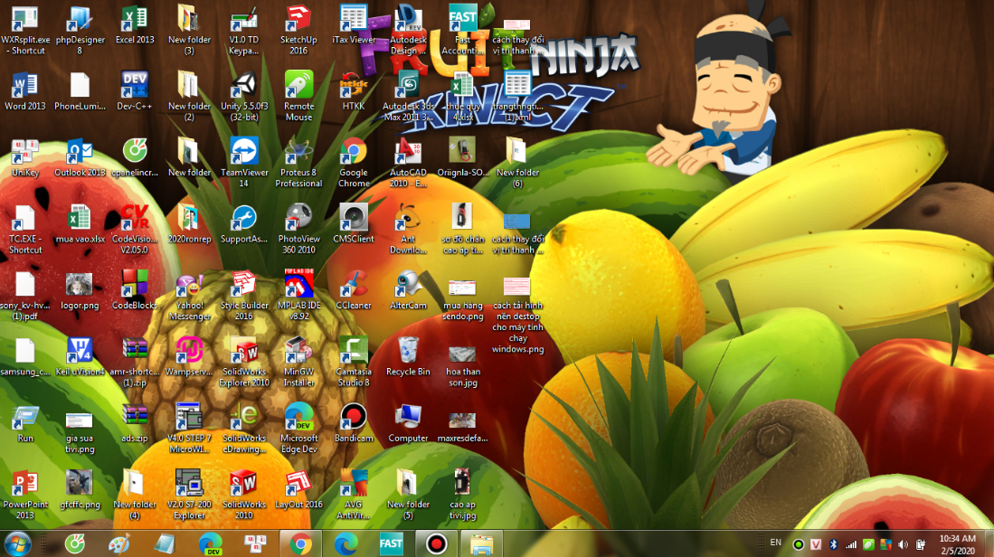The image size is (994, 557).
Task: Click the EN language indicator in the taskbar
Action: point(775,543)
